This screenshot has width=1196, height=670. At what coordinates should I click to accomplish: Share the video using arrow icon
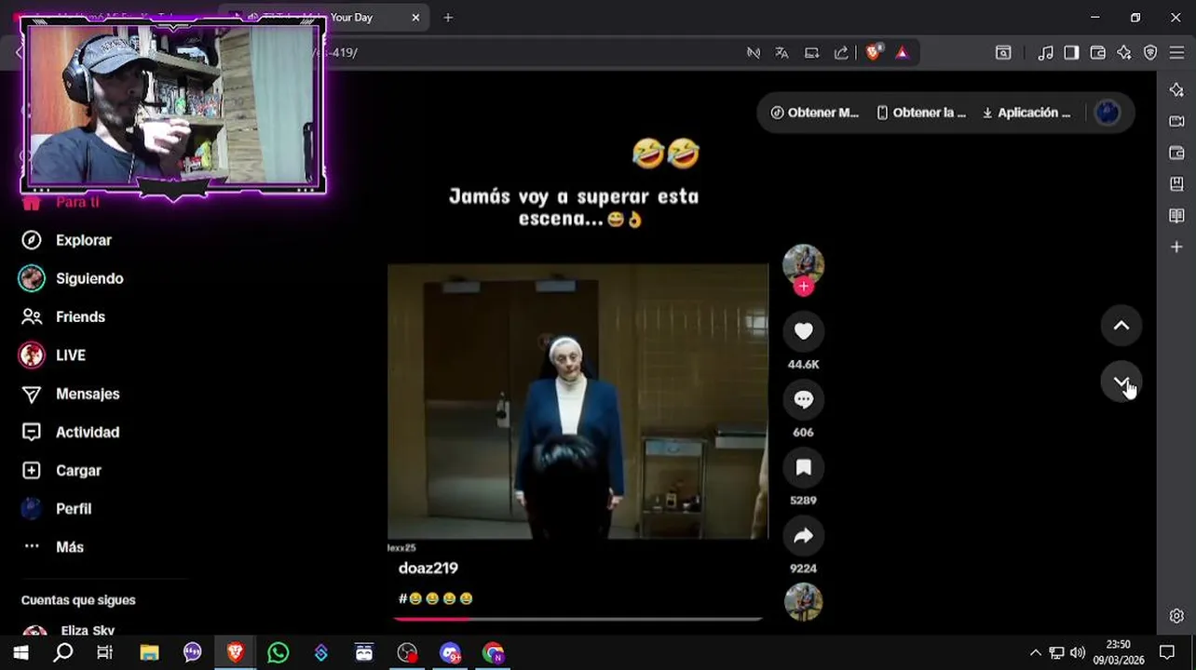803,535
